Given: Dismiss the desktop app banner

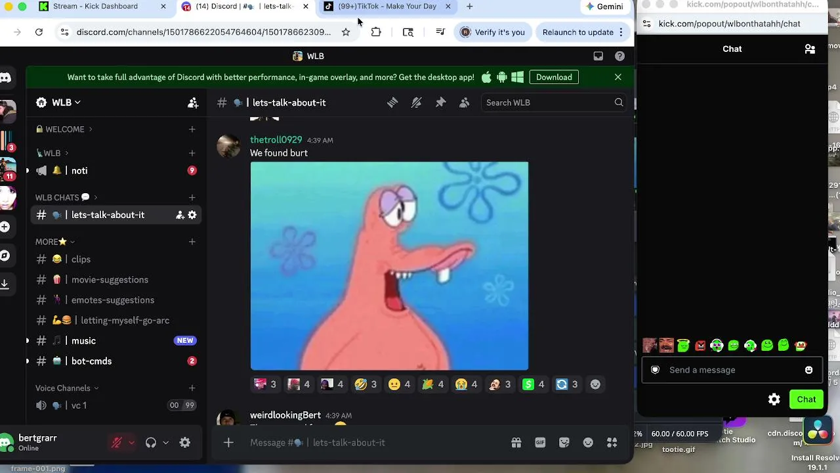Looking at the screenshot, I should click(x=618, y=78).
